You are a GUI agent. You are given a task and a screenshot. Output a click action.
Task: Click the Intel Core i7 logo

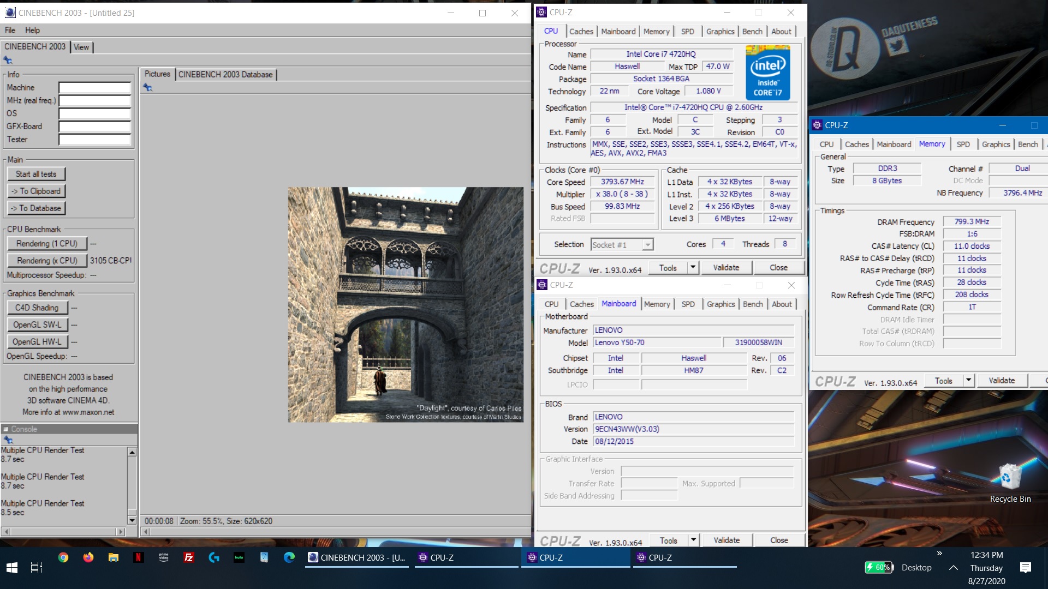tap(767, 73)
